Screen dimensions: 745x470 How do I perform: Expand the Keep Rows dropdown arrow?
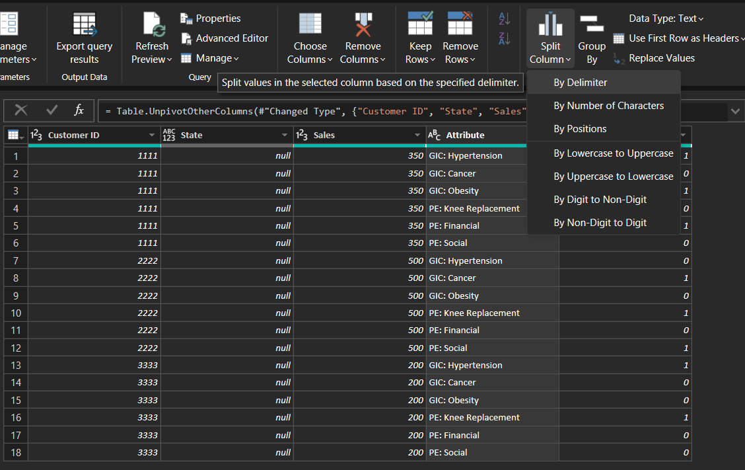[433, 60]
